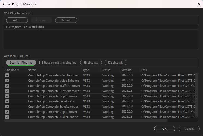
Task: Click the Enable All button
Action: (x=91, y=63)
